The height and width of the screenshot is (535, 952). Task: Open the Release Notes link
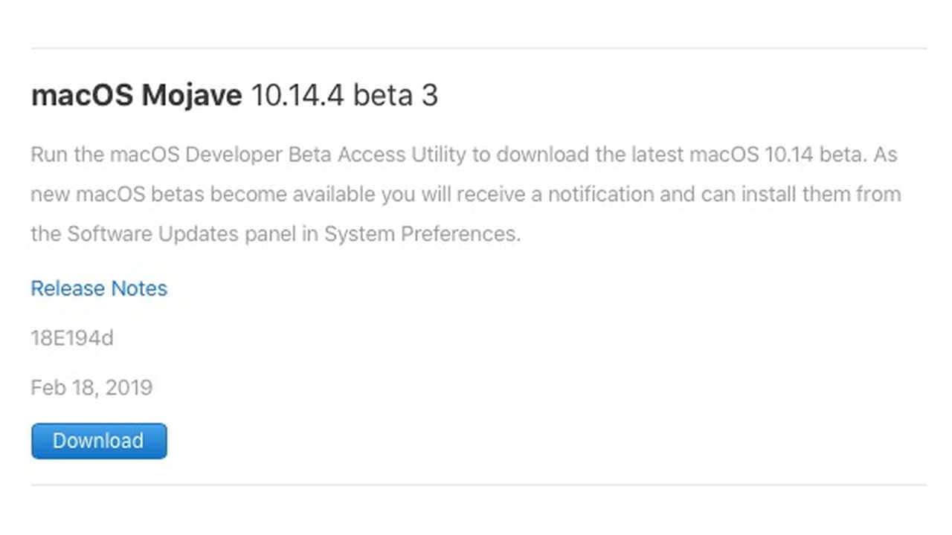tap(99, 288)
